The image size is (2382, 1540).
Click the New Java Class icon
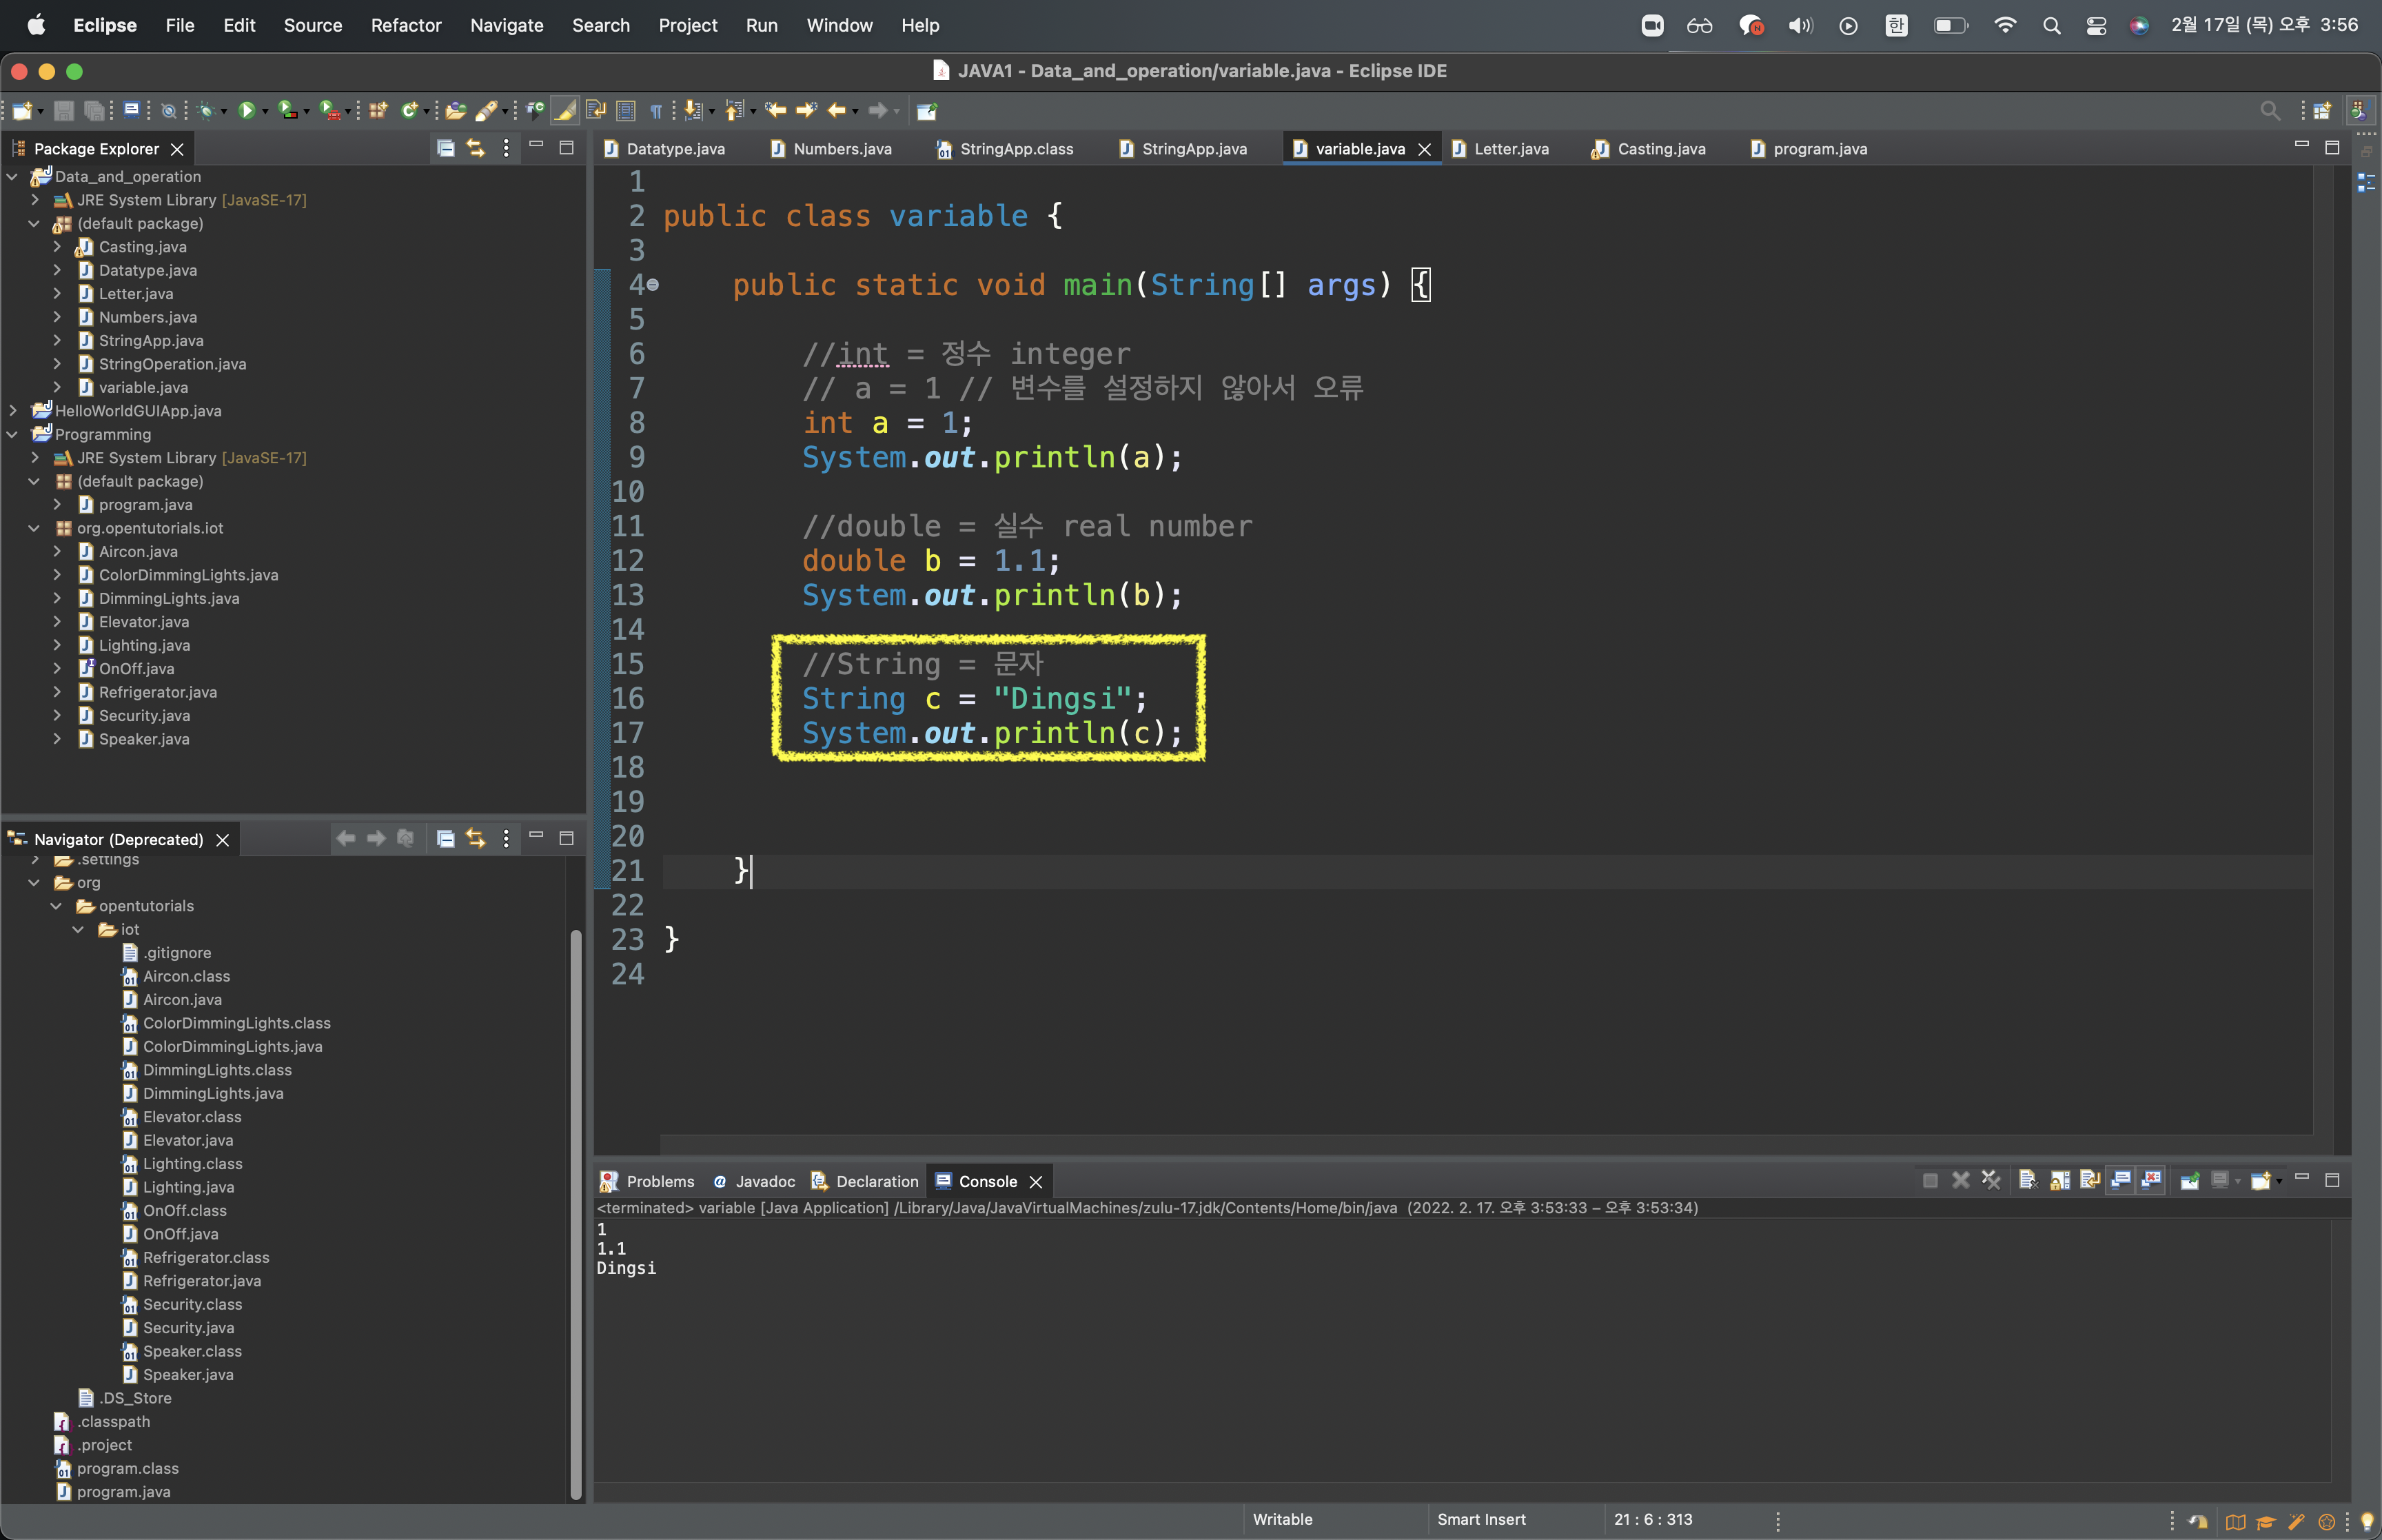point(410,110)
